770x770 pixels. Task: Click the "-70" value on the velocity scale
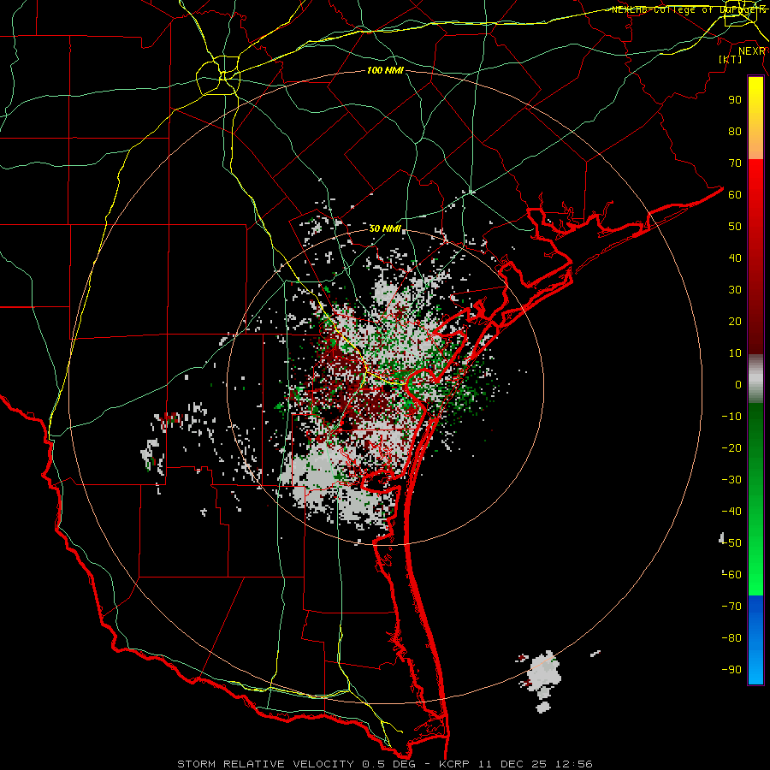pyautogui.click(x=731, y=607)
